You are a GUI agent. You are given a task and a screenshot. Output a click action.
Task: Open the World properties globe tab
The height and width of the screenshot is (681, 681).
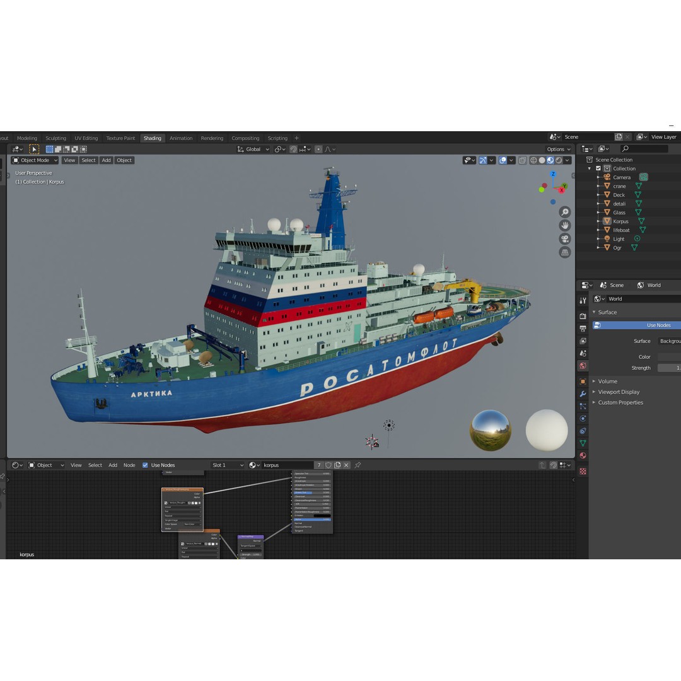click(x=583, y=366)
